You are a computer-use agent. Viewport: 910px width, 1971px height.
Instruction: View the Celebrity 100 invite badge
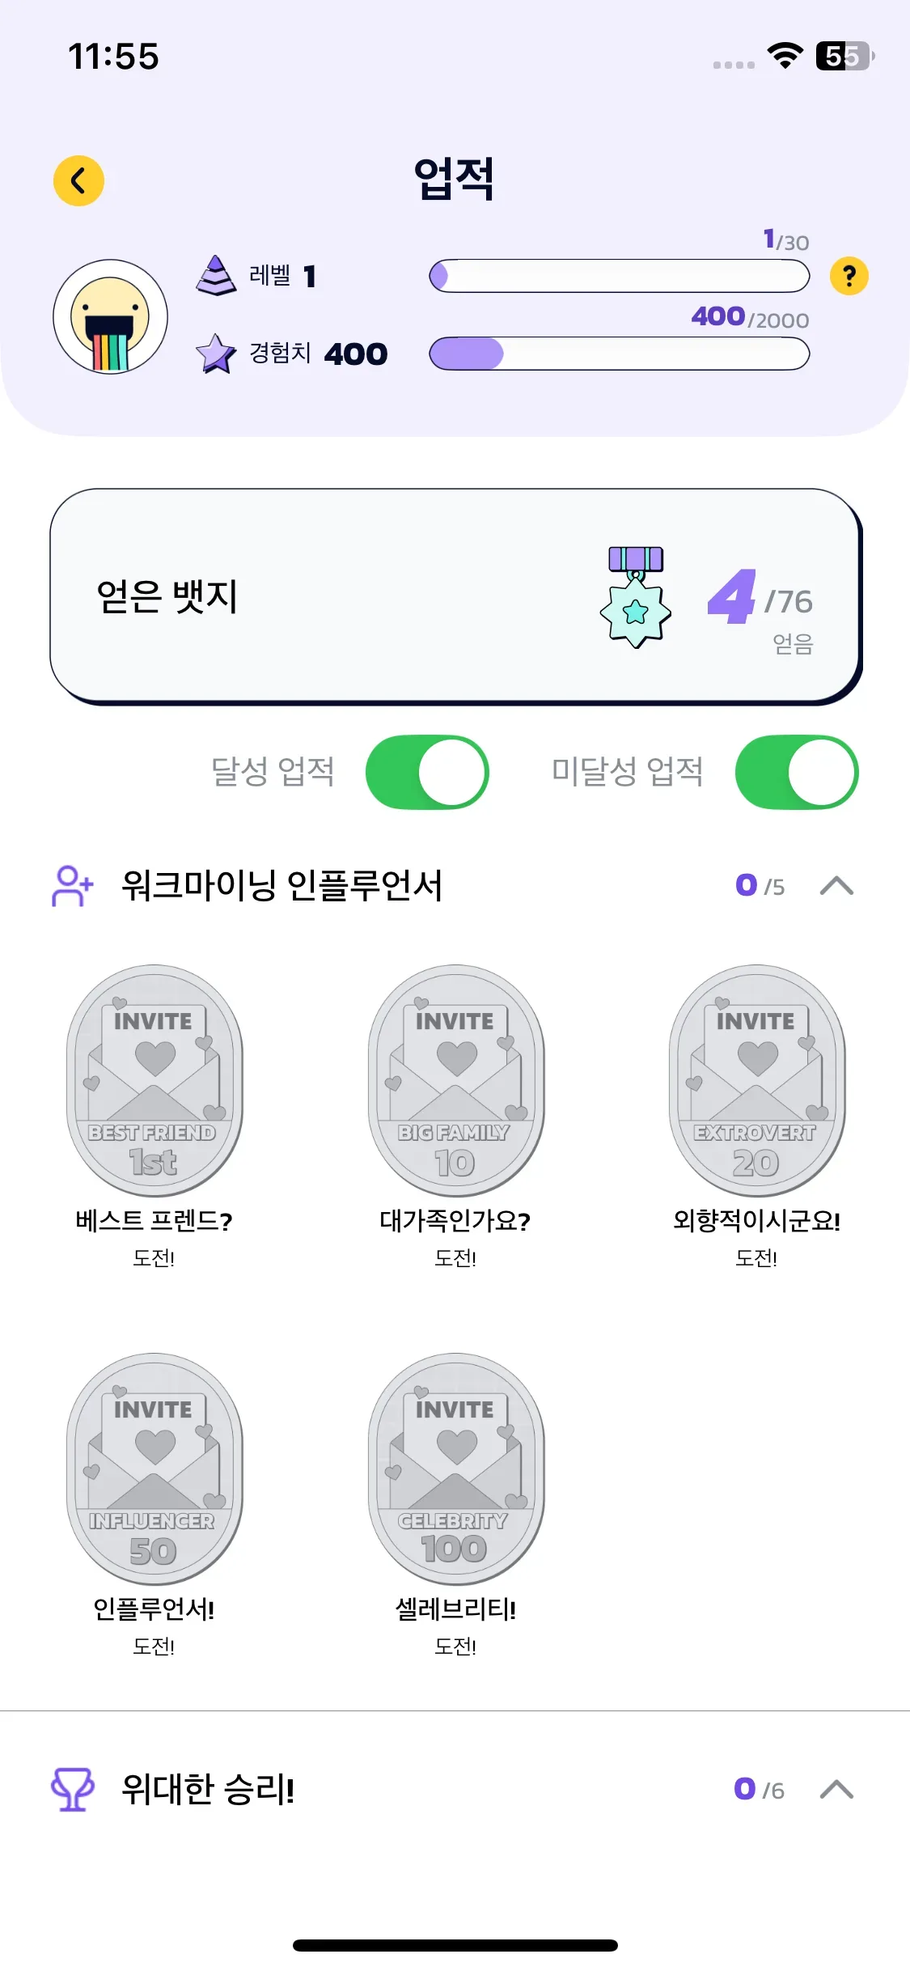pos(455,1469)
